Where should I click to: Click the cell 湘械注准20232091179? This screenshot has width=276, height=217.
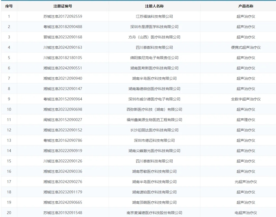(x=63, y=192)
